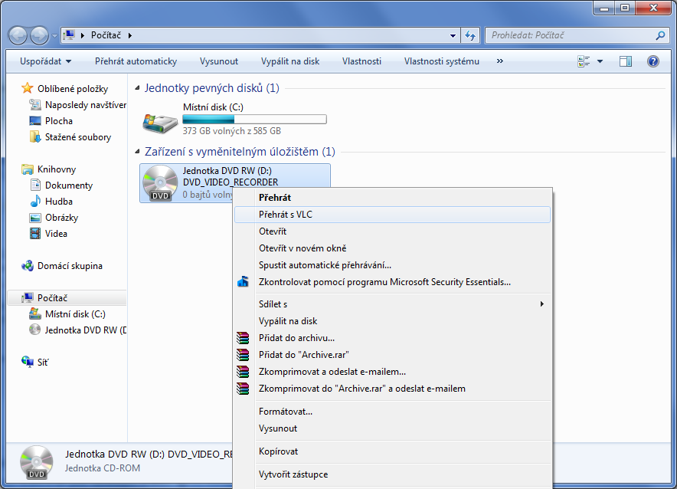Click the Help question mark icon
The height and width of the screenshot is (489, 677).
click(x=652, y=61)
